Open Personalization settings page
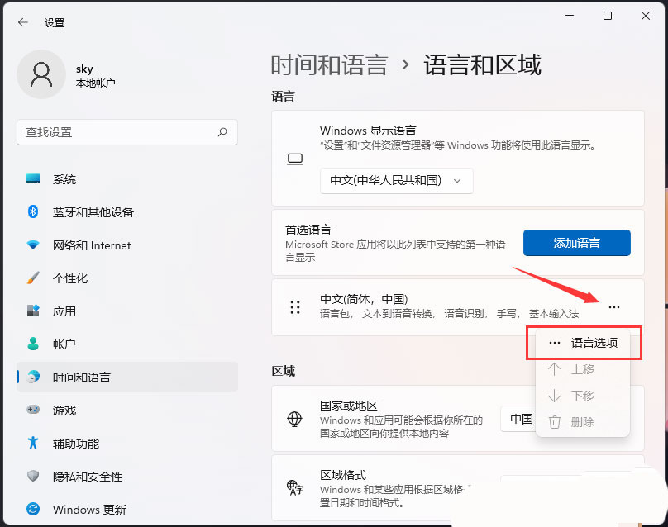Image resolution: width=668 pixels, height=527 pixels. click(x=69, y=278)
